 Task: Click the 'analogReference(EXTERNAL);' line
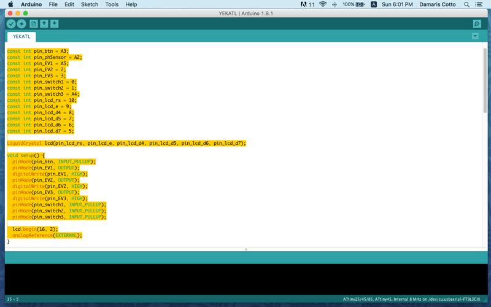[47, 235]
